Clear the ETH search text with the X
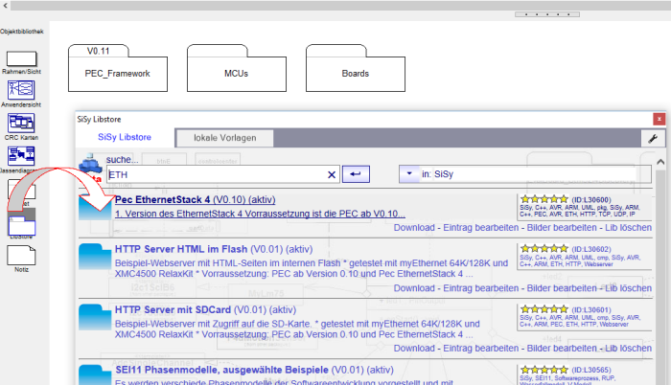The image size is (671, 385). (x=333, y=174)
